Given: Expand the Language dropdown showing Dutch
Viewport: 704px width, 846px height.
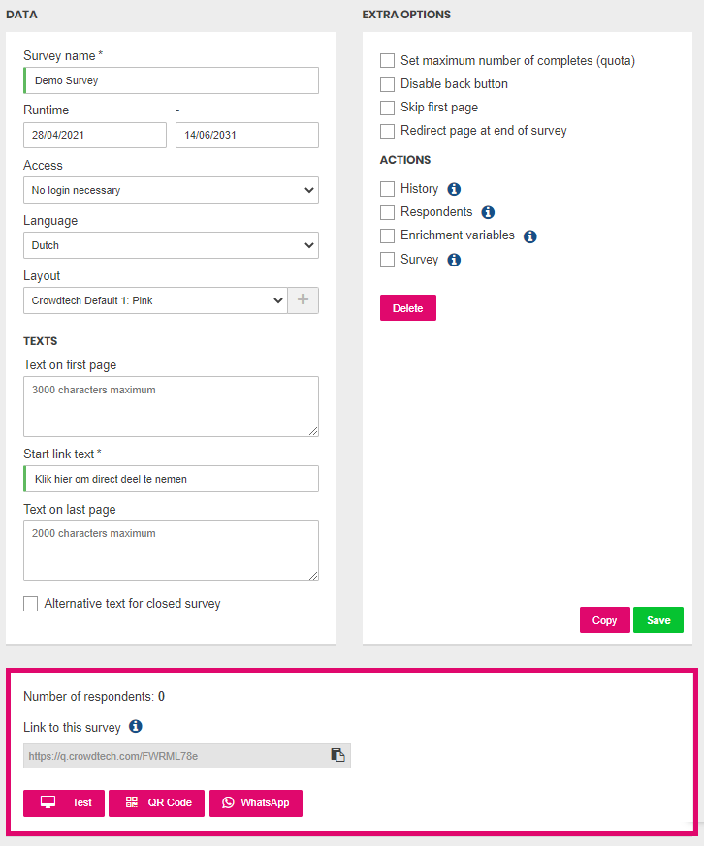Looking at the screenshot, I should (x=171, y=245).
